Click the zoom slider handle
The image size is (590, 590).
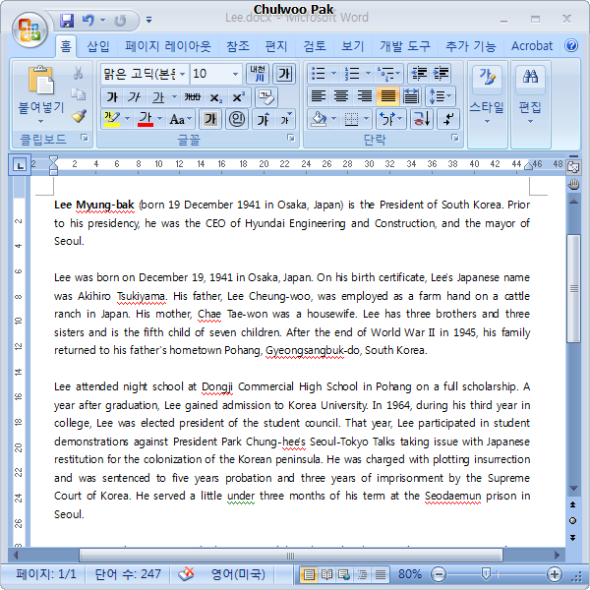[x=486, y=574]
